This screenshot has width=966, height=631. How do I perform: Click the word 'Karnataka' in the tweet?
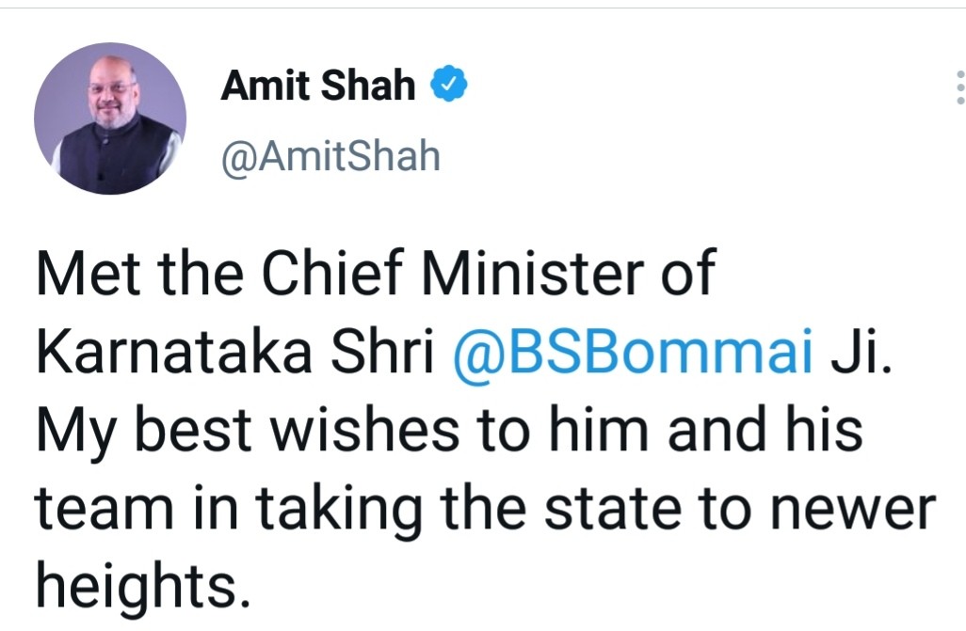[174, 351]
